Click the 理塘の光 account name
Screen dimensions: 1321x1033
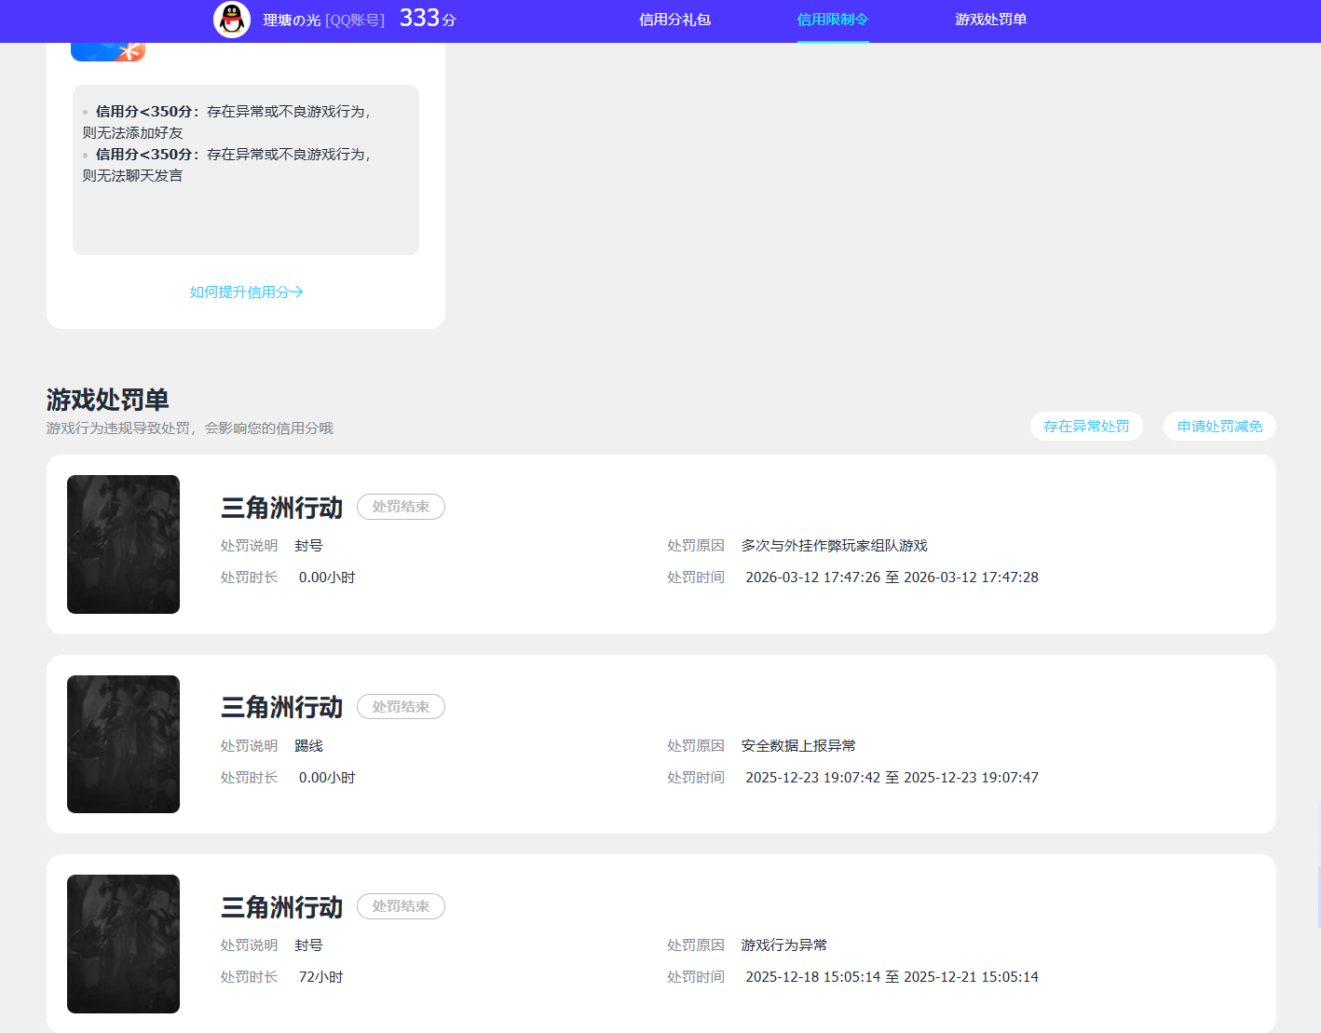[288, 20]
